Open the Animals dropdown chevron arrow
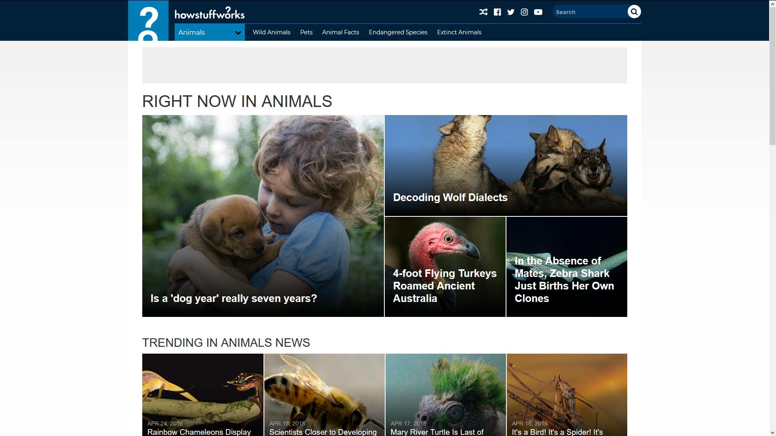Image resolution: width=776 pixels, height=436 pixels. coord(237,32)
